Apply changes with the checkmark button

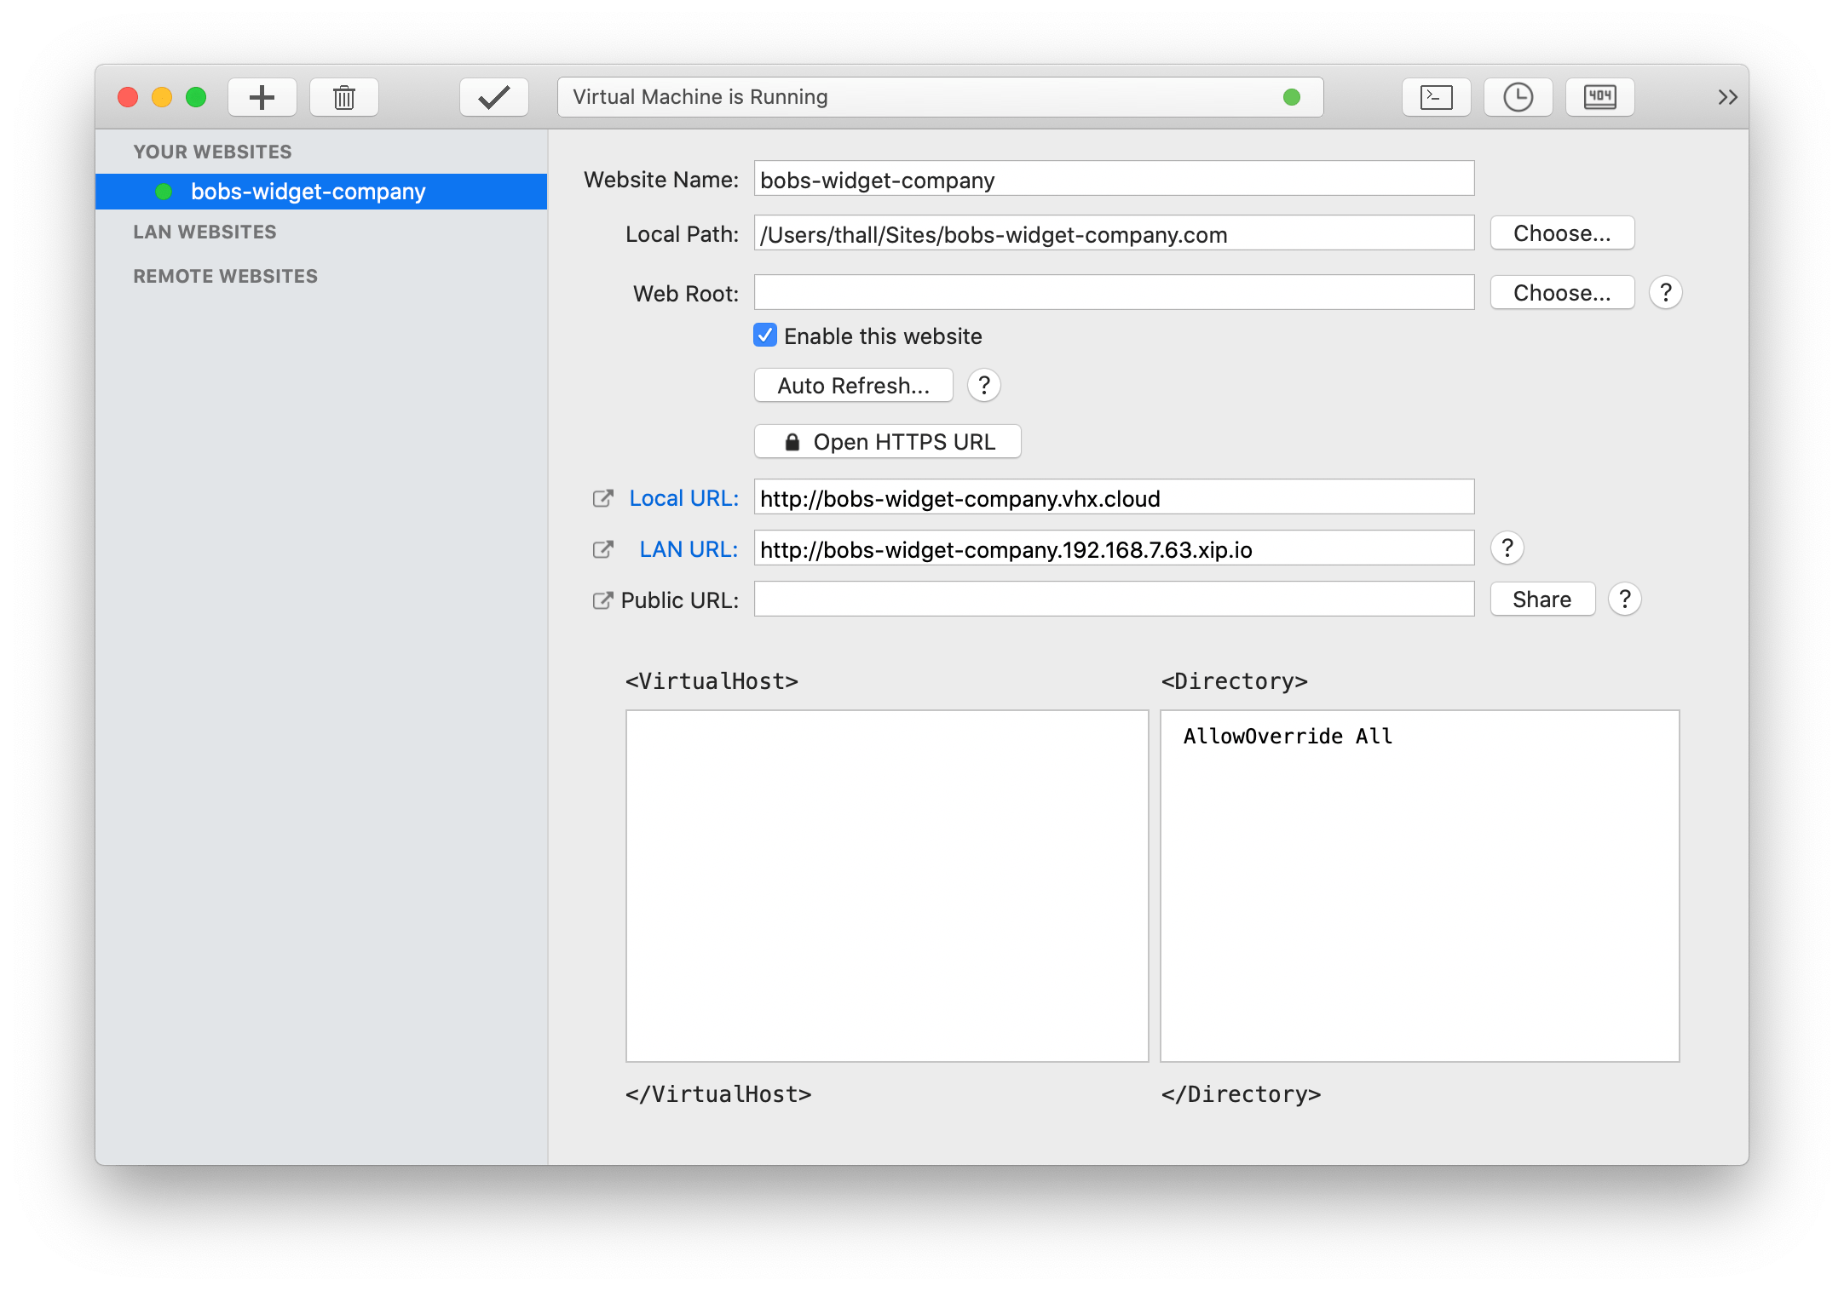coord(494,97)
